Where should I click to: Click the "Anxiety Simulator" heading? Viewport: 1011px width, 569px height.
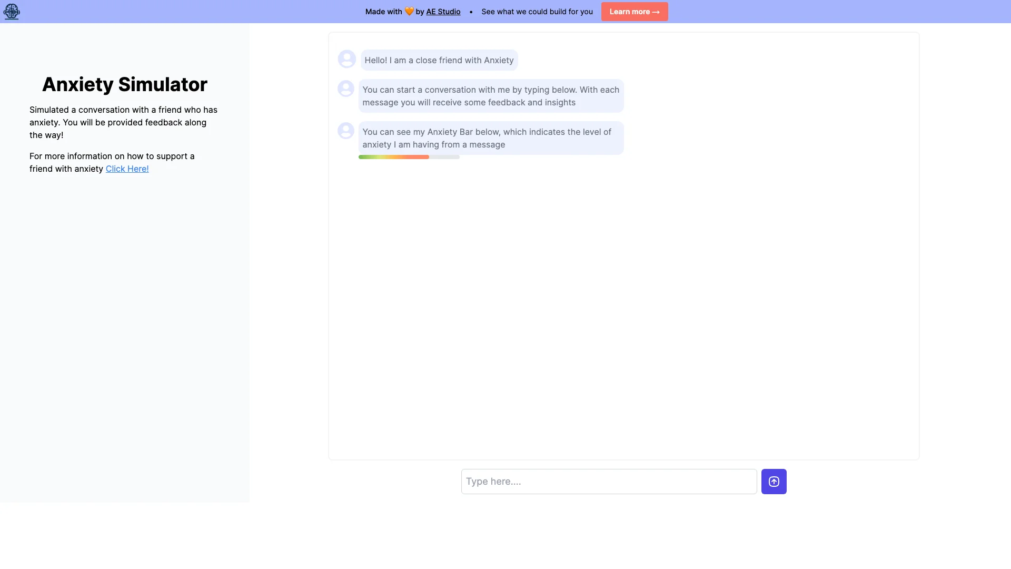pyautogui.click(x=125, y=84)
